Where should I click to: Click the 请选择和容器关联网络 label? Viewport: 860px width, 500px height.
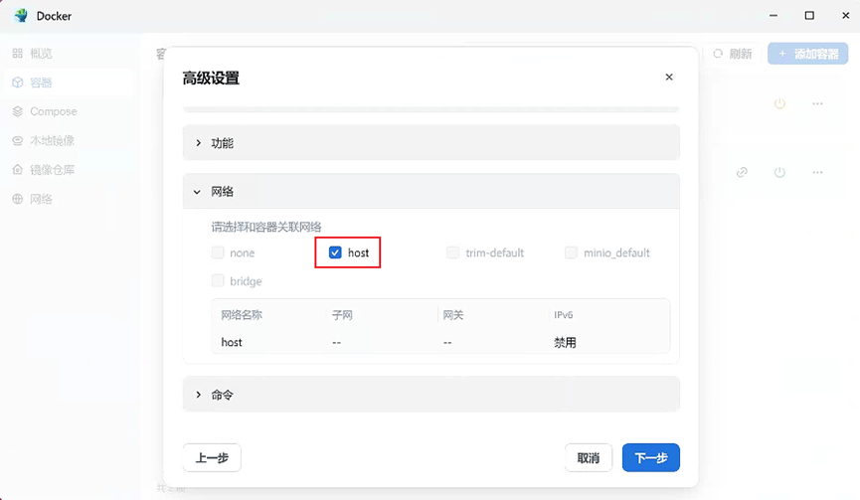266,227
